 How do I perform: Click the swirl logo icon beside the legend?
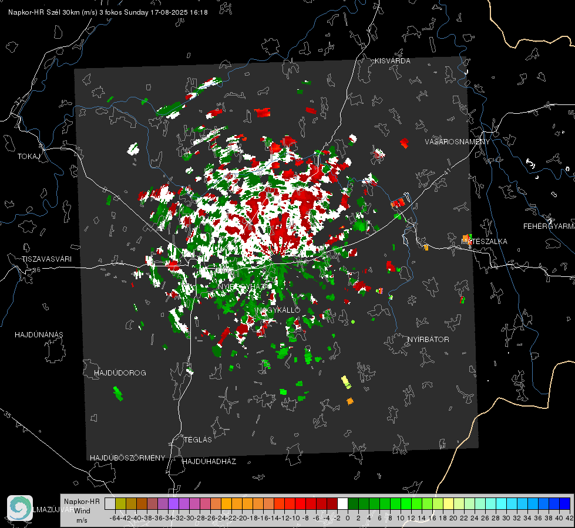click(20, 508)
